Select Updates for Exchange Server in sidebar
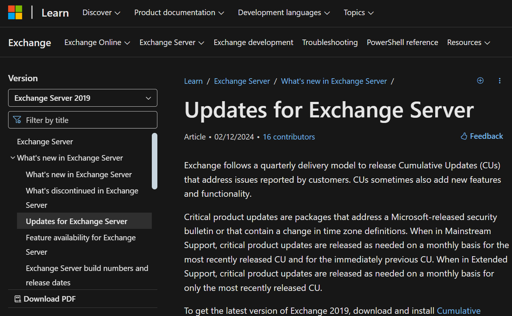The image size is (512, 316). pos(84,221)
